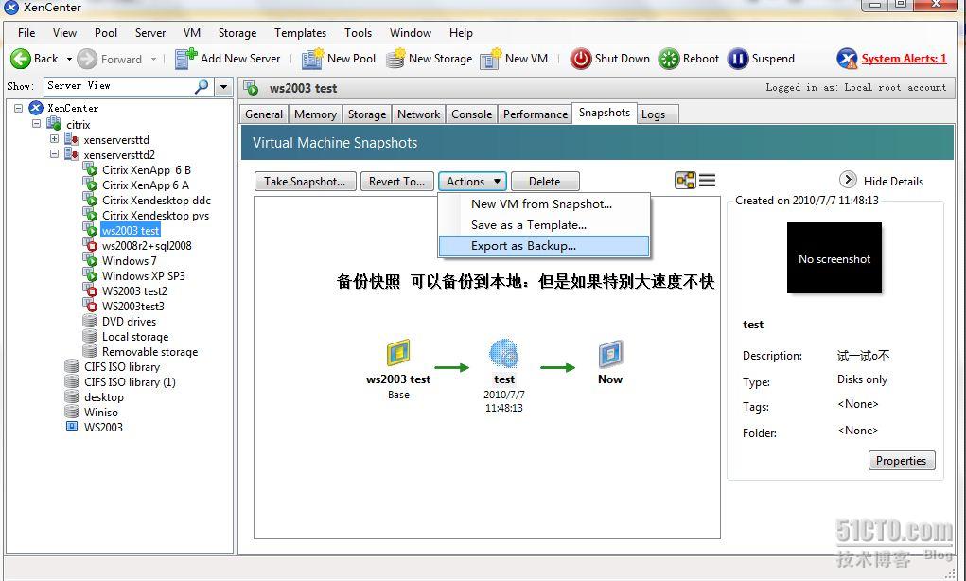Click the blue Suspend icon
966x581 pixels.
click(x=737, y=59)
